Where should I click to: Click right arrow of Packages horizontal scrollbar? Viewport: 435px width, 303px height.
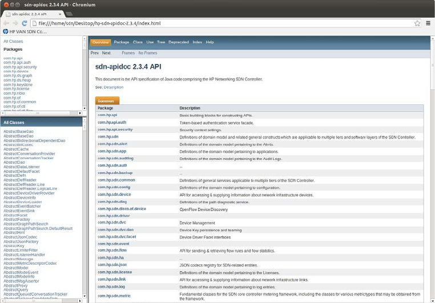[x=80, y=113]
